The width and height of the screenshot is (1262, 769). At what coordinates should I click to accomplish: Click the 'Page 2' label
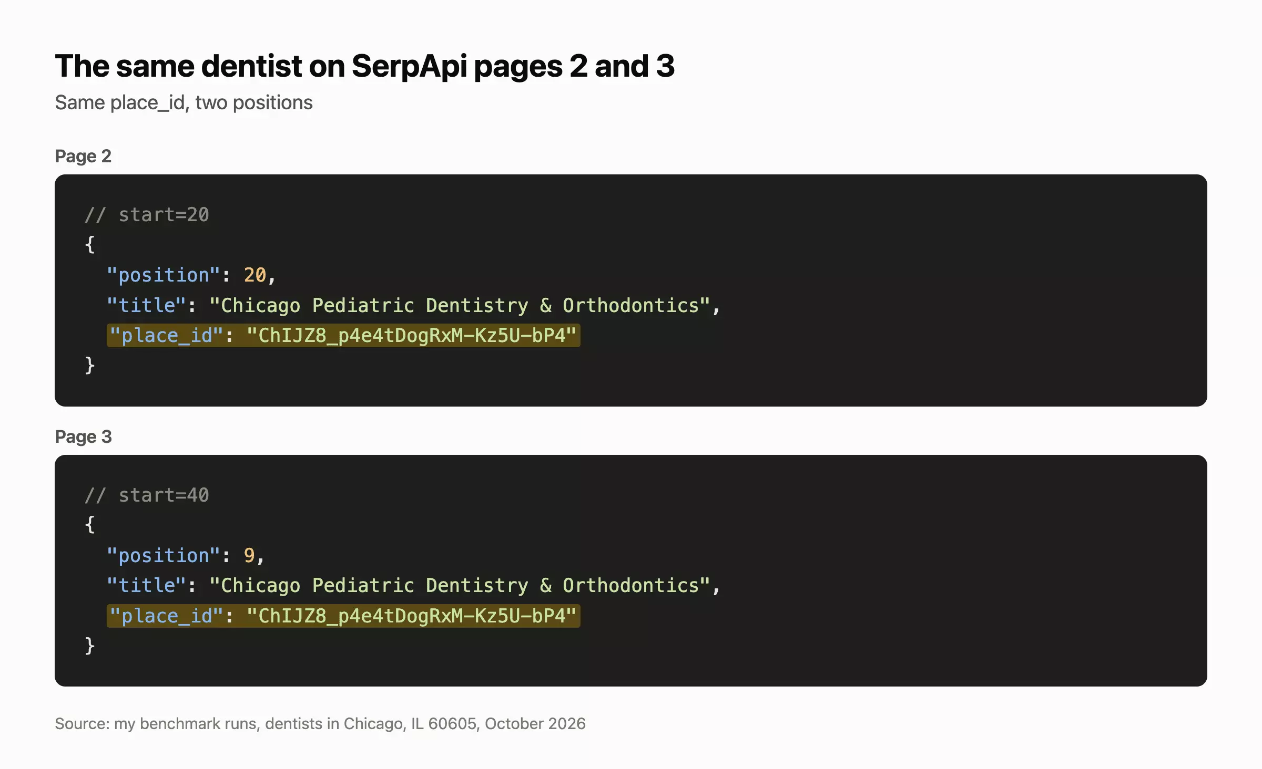click(x=83, y=157)
